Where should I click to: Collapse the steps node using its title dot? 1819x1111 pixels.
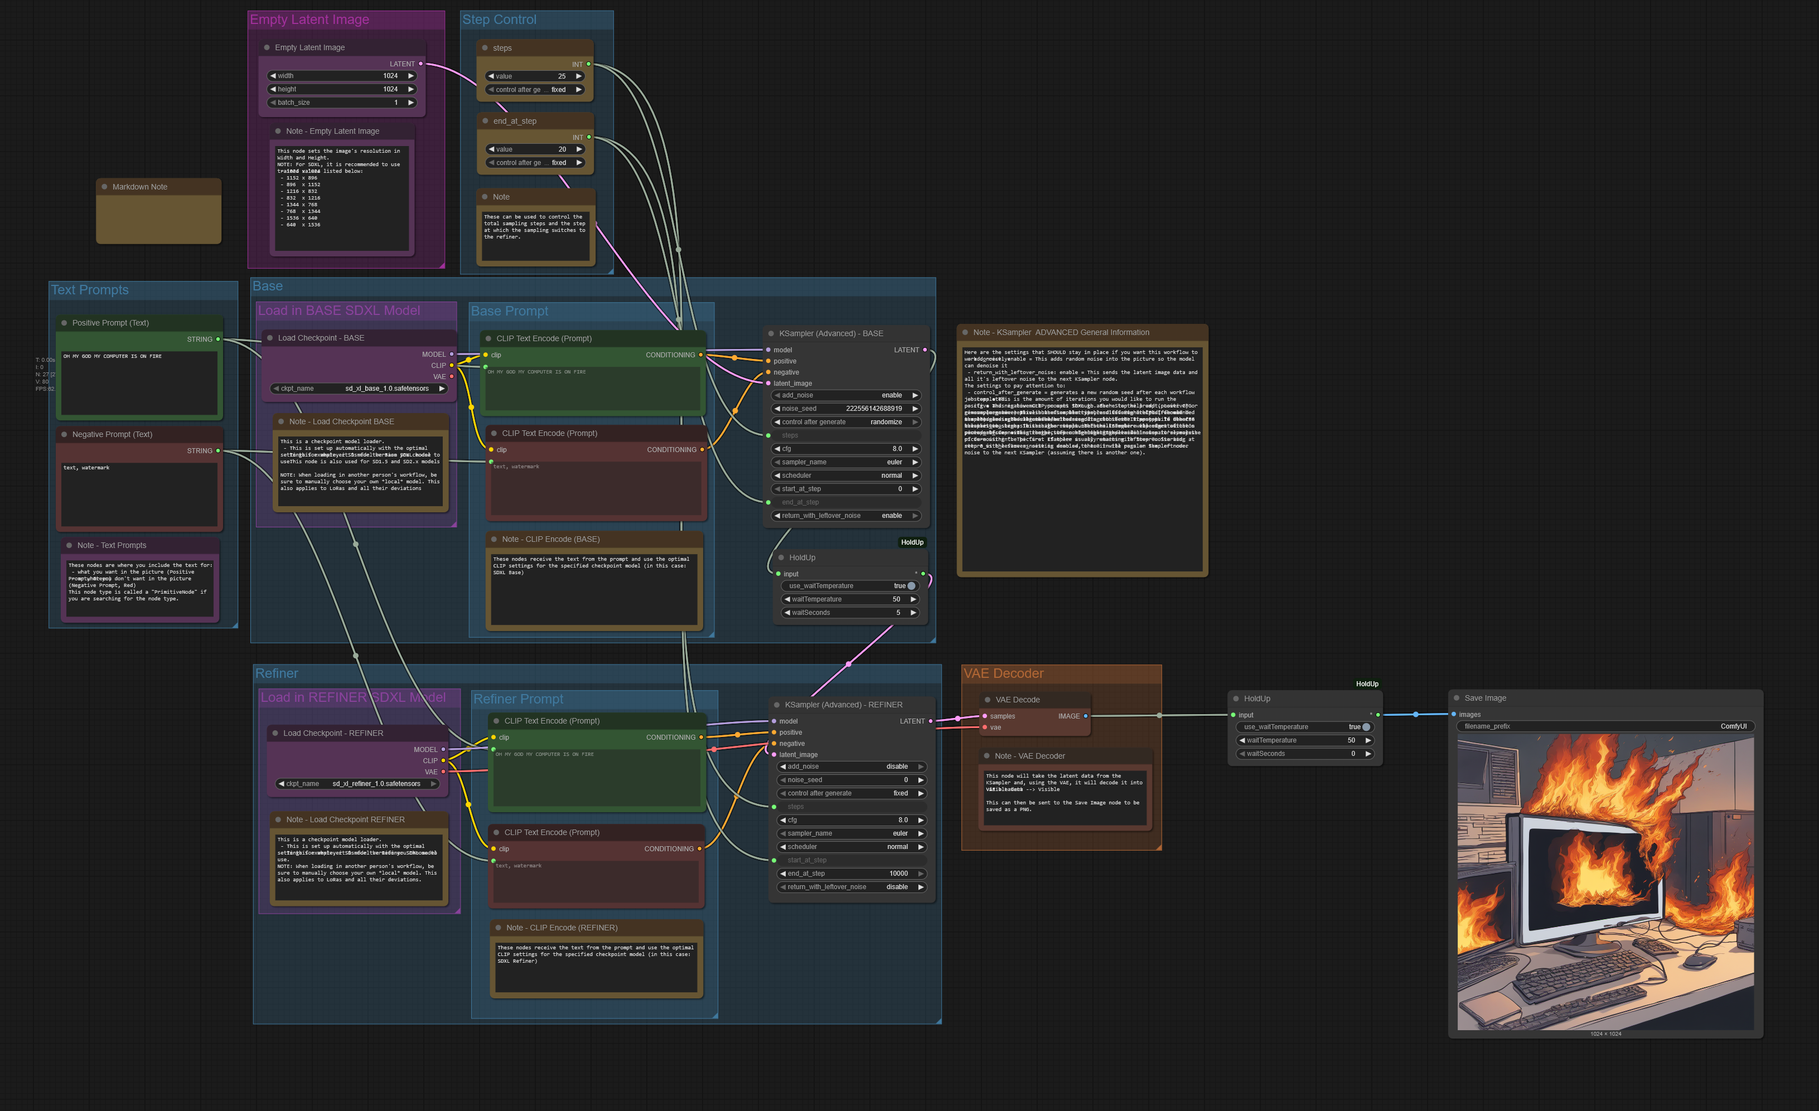[485, 48]
